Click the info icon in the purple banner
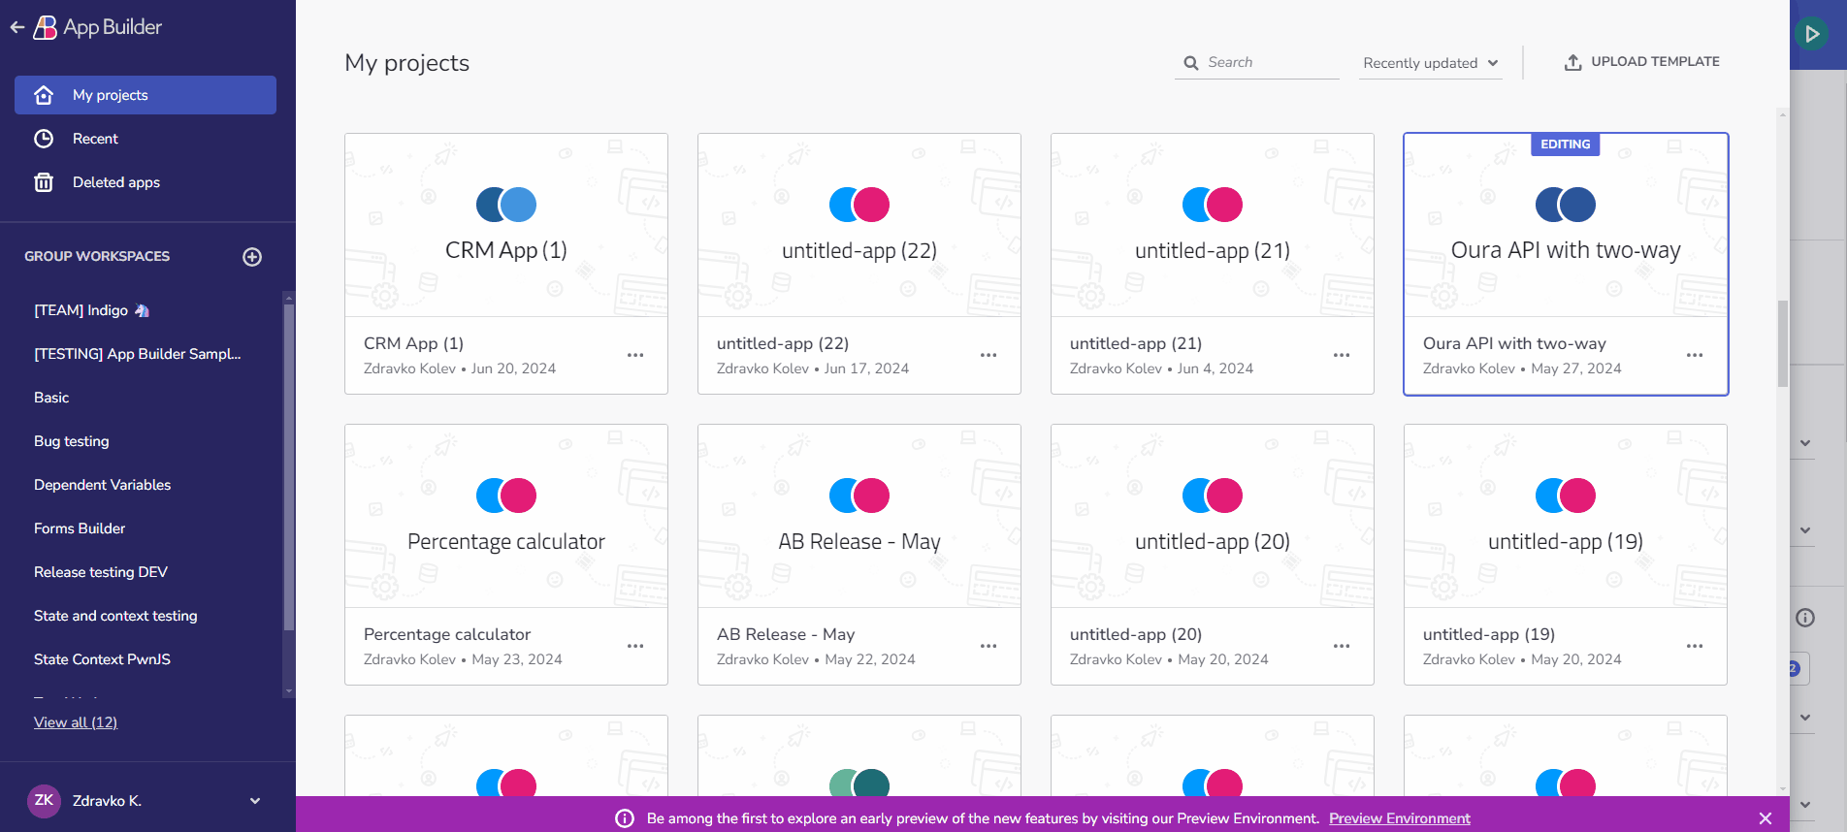Screen dimensions: 1847x832 coord(625,818)
